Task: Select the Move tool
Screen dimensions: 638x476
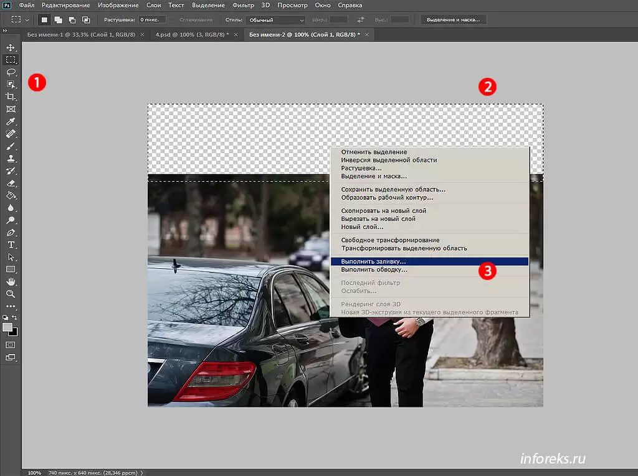Action: coord(11,48)
